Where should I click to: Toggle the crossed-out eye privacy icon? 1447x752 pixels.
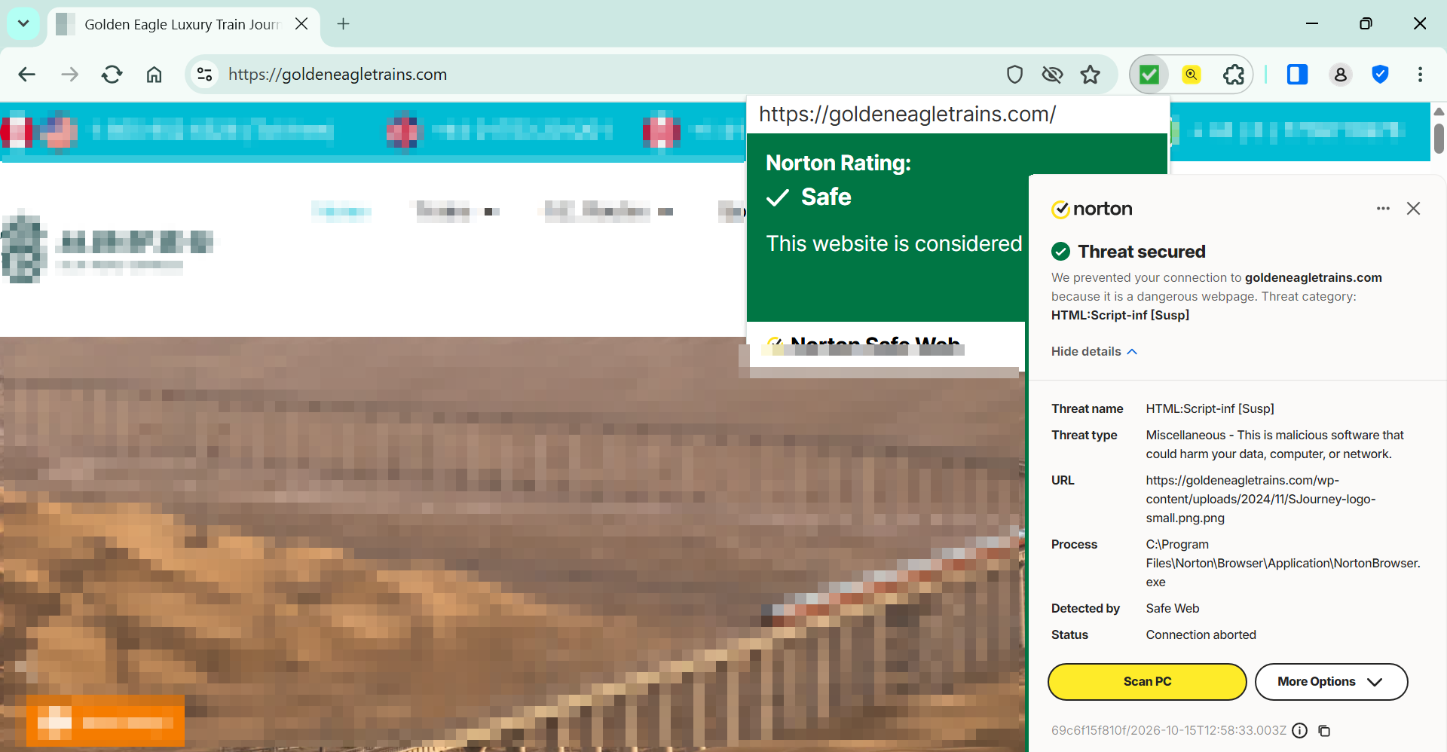point(1052,75)
